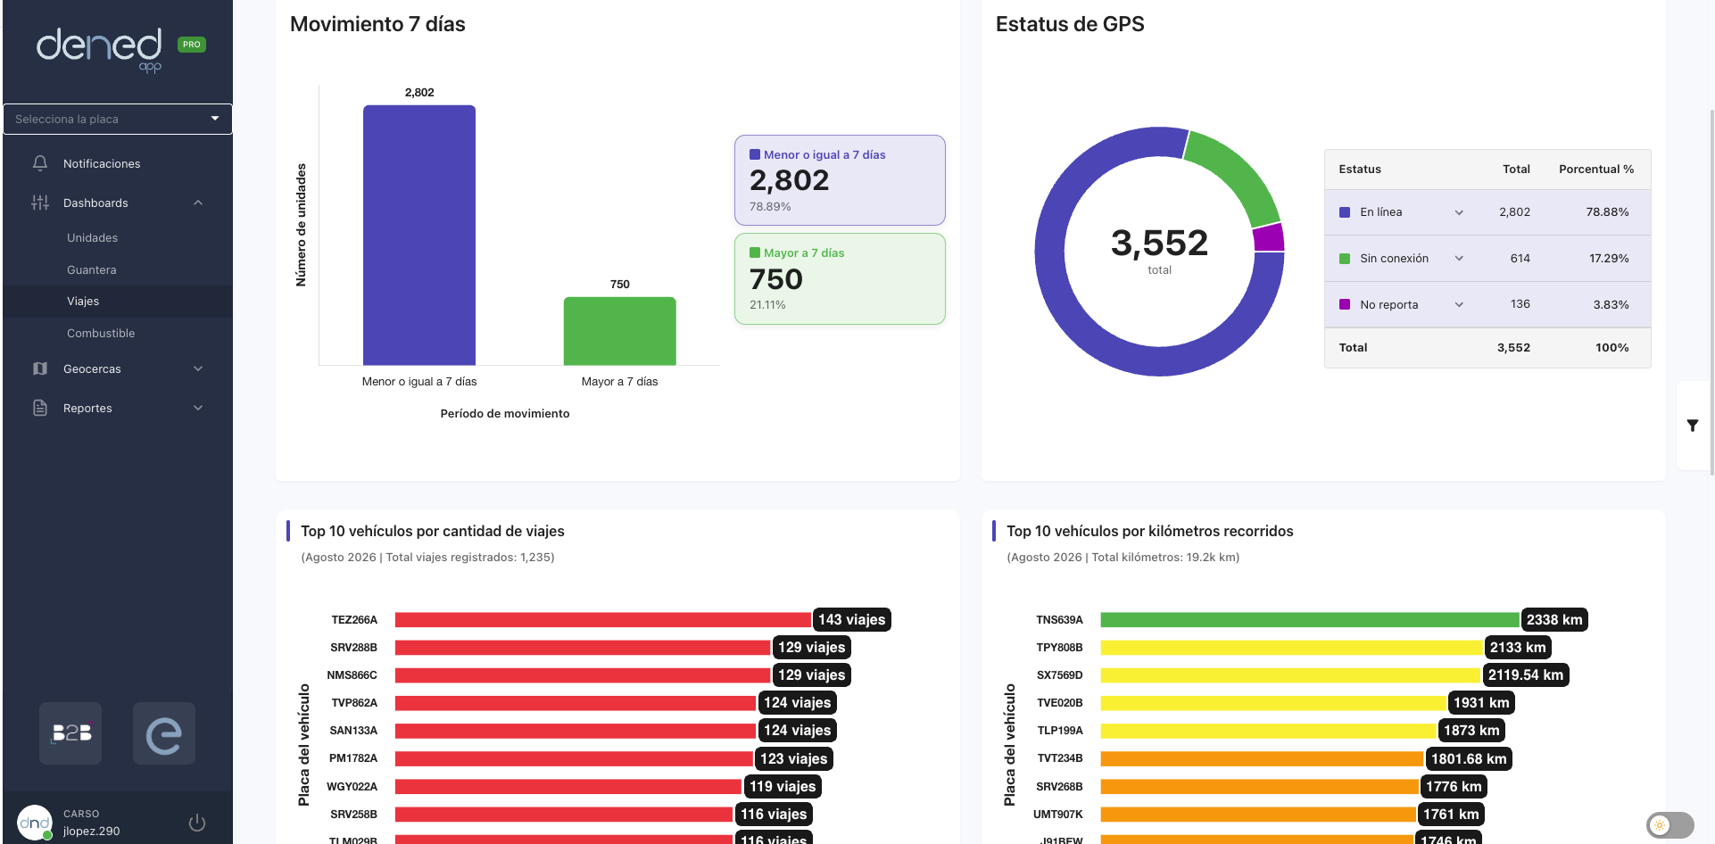The image size is (1715, 844).
Task: Click the power logout icon
Action: point(197,823)
